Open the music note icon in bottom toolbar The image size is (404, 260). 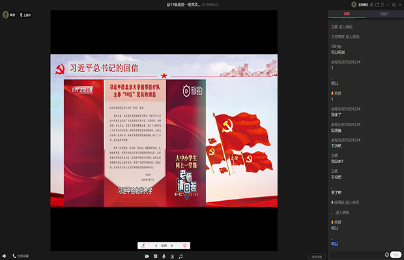tap(180, 256)
